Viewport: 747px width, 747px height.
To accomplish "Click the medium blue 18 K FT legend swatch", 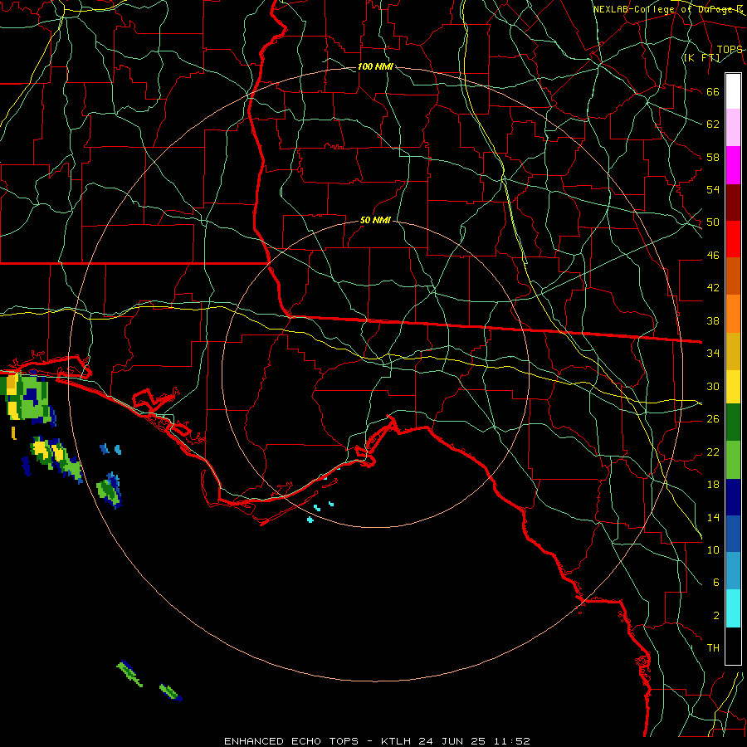I will [x=733, y=534].
